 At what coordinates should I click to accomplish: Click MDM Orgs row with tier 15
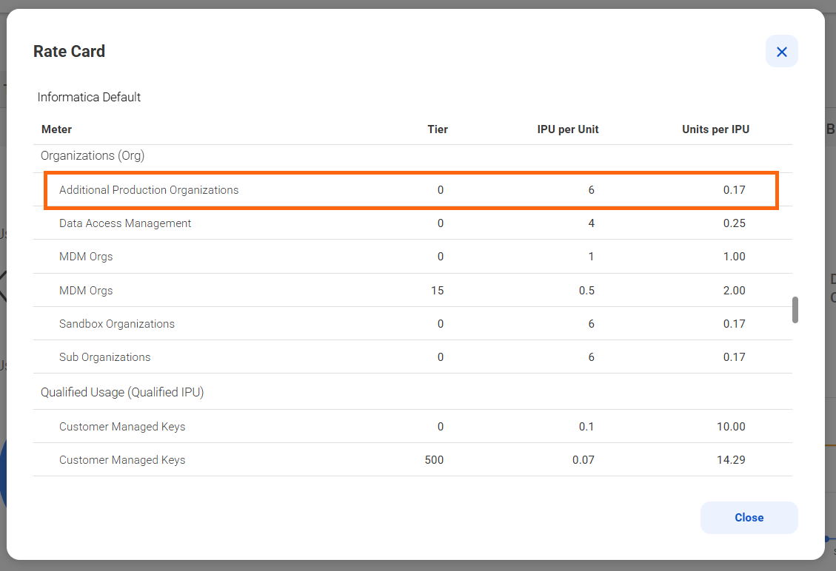tap(412, 290)
